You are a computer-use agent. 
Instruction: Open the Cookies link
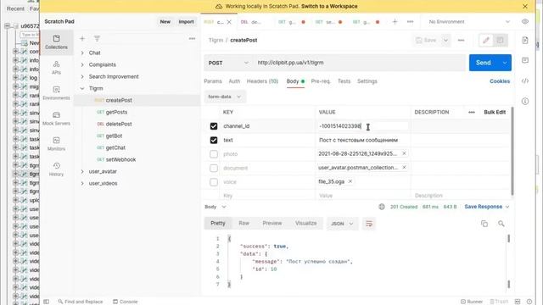click(x=500, y=81)
